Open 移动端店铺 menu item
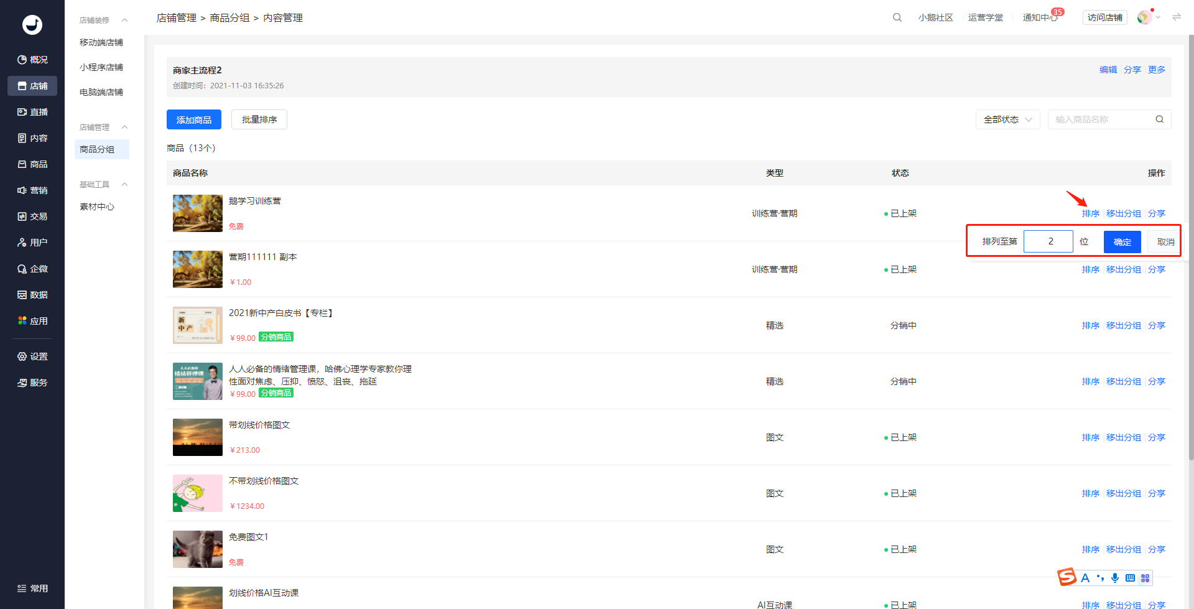Image resolution: width=1194 pixels, height=609 pixels. pos(101,42)
